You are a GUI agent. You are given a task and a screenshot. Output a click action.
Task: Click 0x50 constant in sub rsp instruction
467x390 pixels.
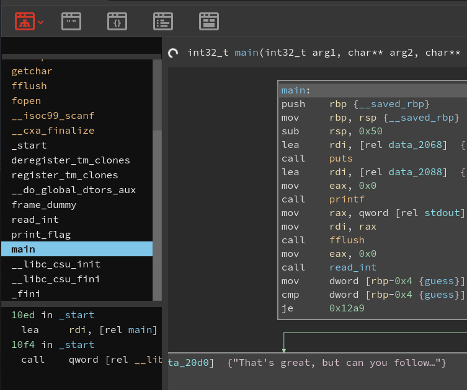(371, 131)
